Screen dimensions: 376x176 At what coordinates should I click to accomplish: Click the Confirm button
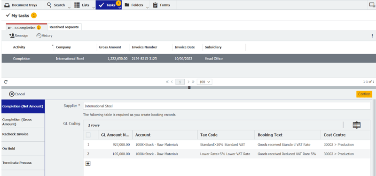(364, 94)
